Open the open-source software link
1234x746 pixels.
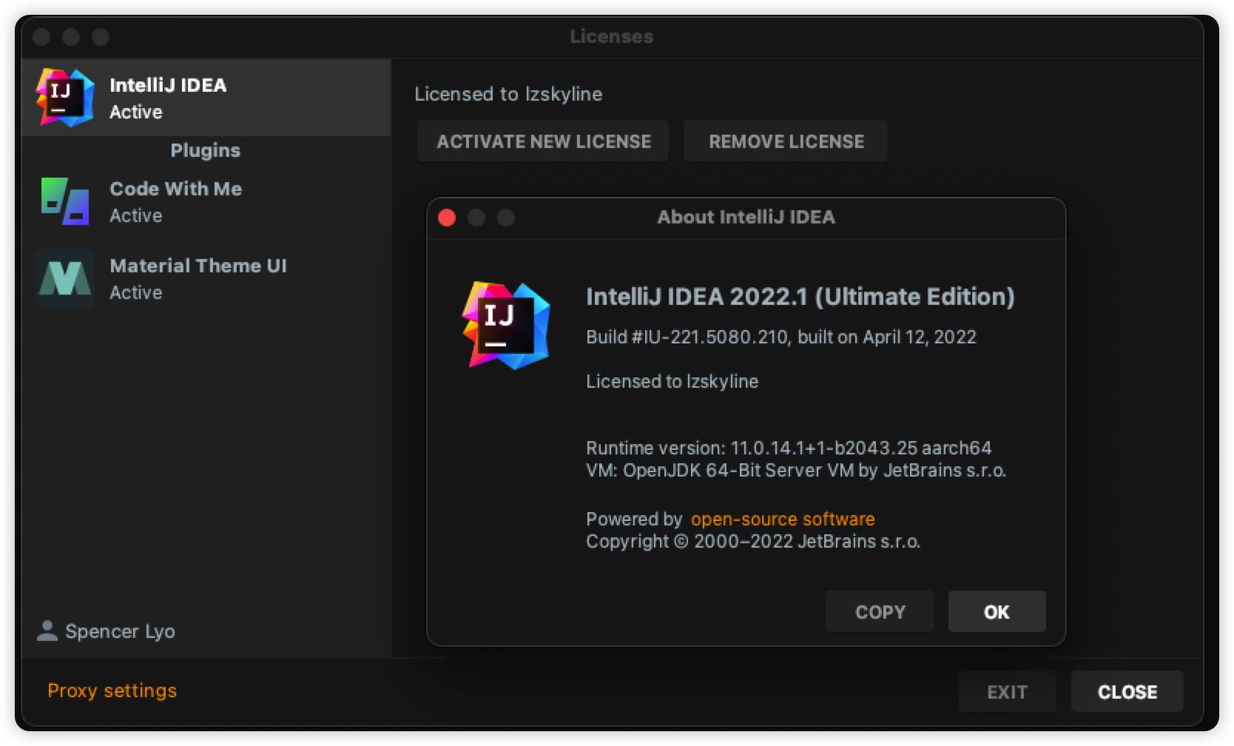tap(783, 519)
